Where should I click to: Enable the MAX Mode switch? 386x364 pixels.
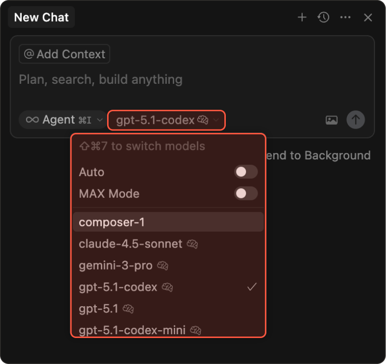[x=246, y=194]
